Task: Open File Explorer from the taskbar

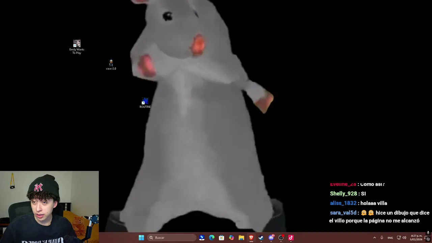Action: pyautogui.click(x=241, y=238)
